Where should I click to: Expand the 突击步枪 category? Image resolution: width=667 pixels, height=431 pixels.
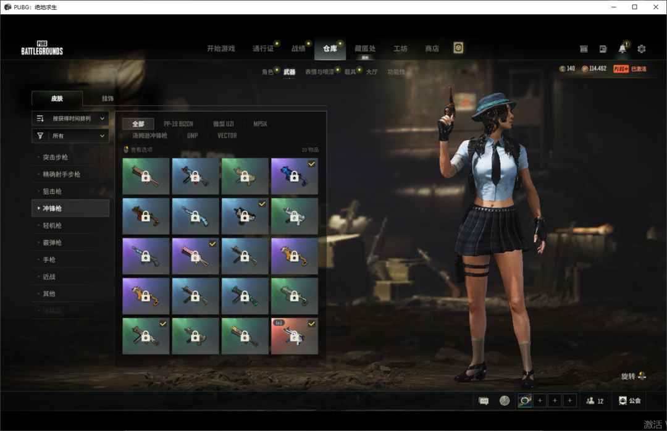pos(70,157)
